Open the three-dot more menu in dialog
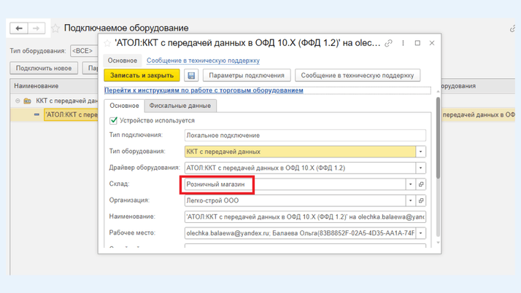Image resolution: width=521 pixels, height=293 pixels. 403,43
